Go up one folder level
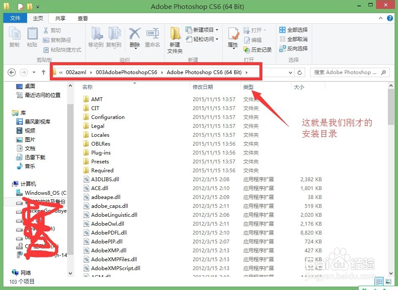This screenshot has height=290, width=398. coord(44,72)
